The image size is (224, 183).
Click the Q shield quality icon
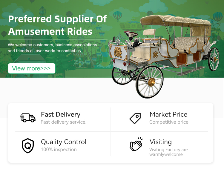click(x=28, y=146)
